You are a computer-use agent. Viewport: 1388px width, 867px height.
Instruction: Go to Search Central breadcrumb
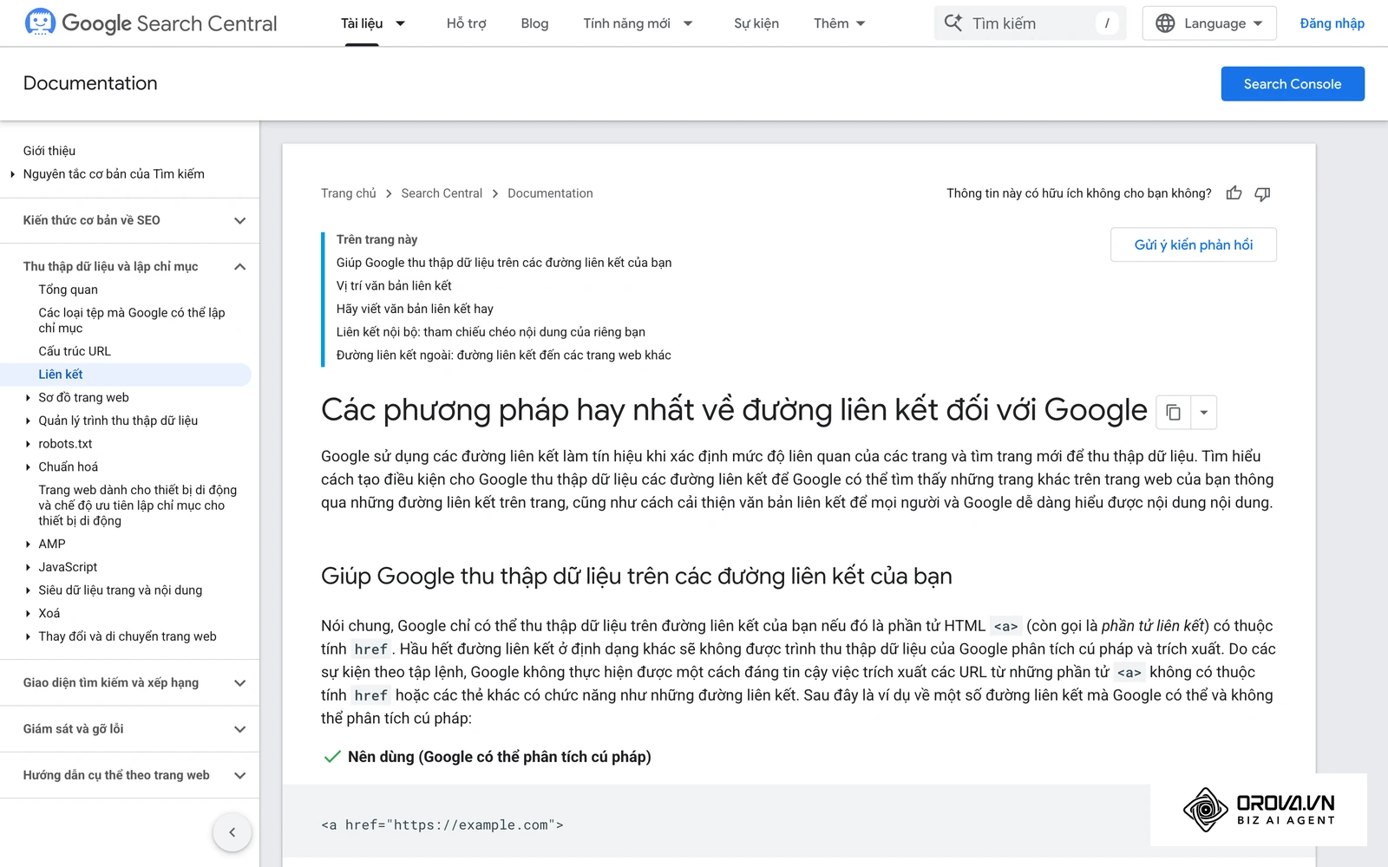(442, 193)
